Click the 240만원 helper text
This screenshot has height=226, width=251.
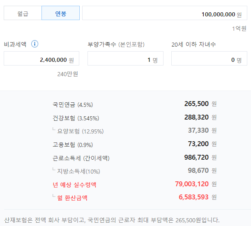point(67,74)
